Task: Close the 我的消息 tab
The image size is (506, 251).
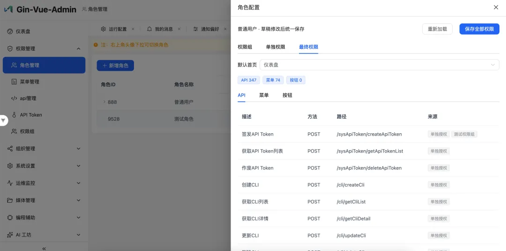Action: point(179,29)
